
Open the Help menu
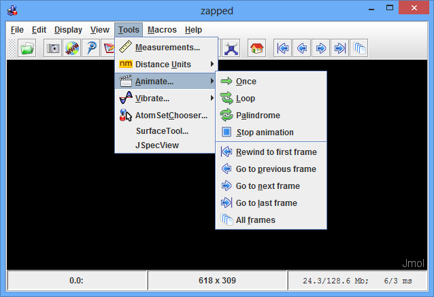[x=193, y=30]
